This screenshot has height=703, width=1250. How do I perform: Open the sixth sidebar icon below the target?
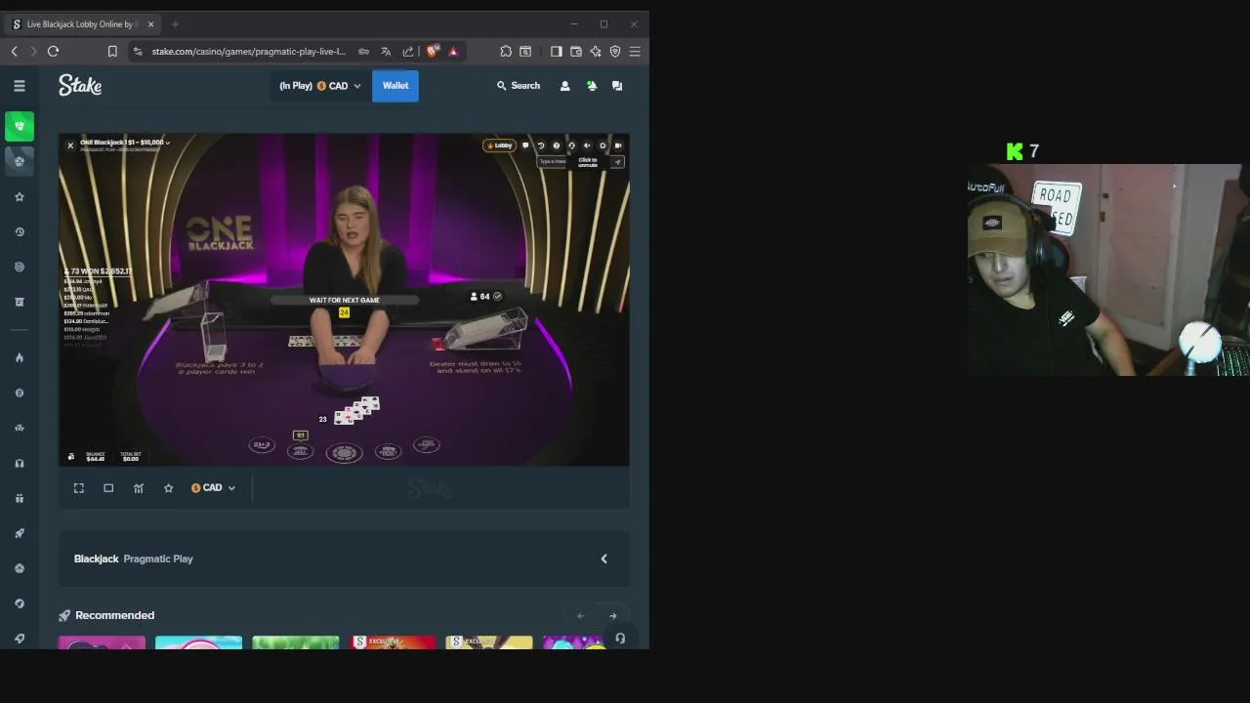coord(20,303)
